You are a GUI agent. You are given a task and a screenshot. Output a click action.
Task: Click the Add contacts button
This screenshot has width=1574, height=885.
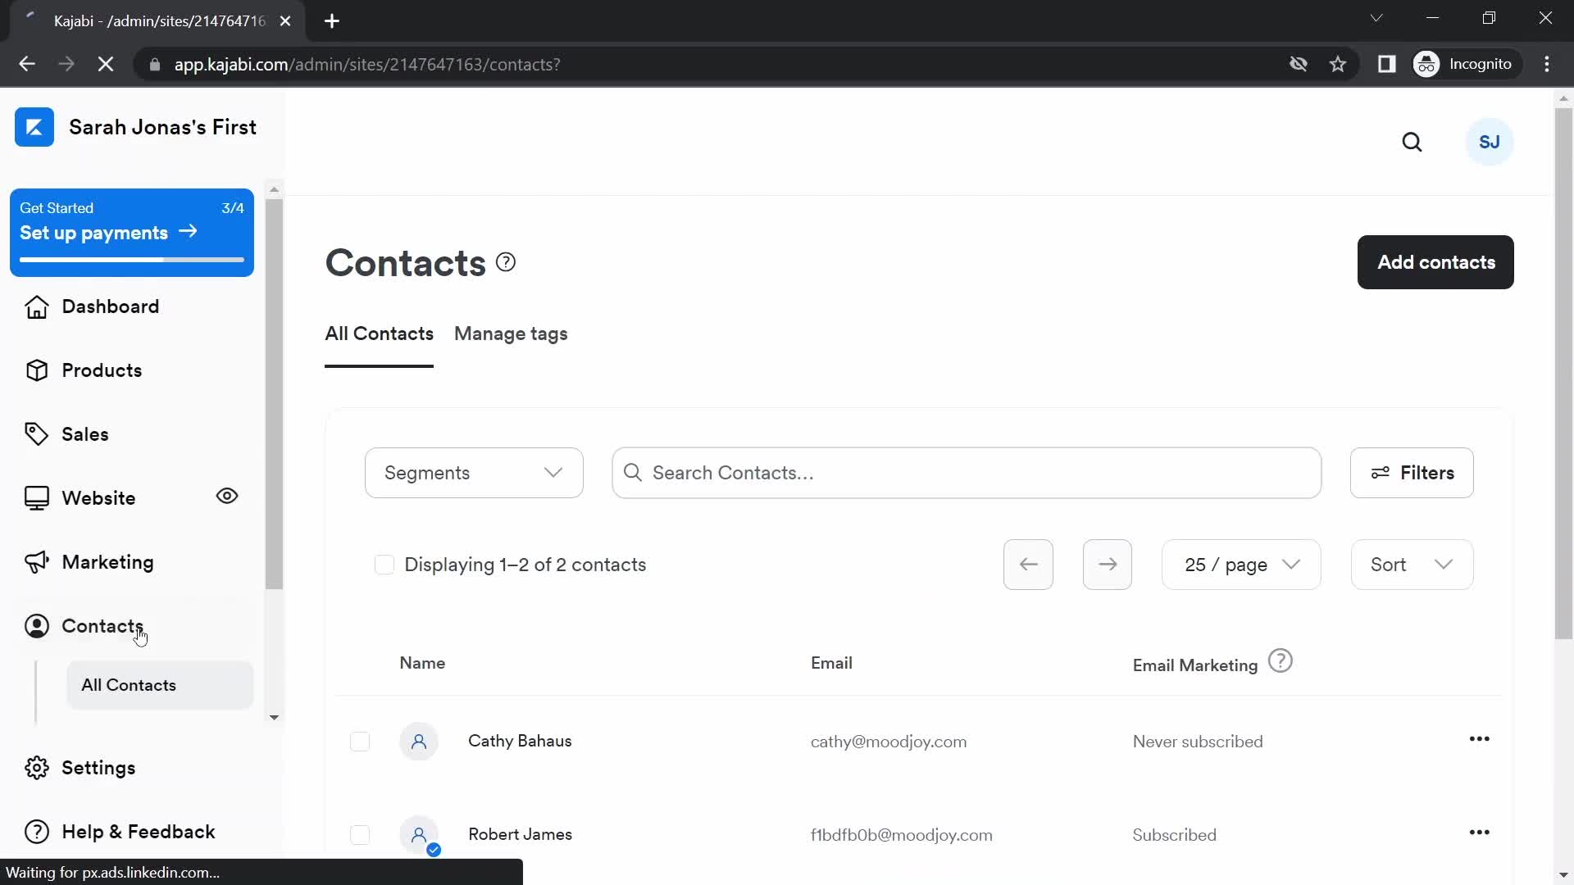(1435, 261)
